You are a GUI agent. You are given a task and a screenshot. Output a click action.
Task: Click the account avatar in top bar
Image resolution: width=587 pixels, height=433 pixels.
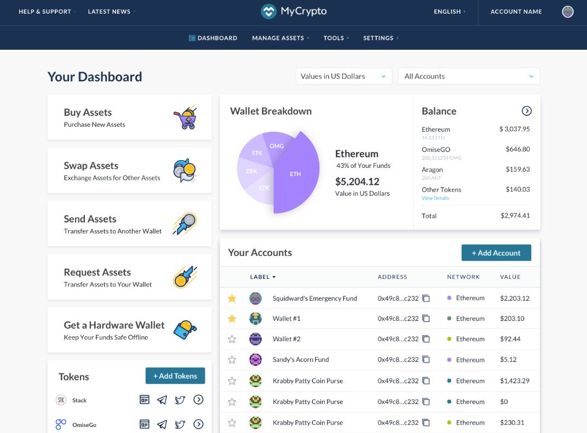pos(568,12)
